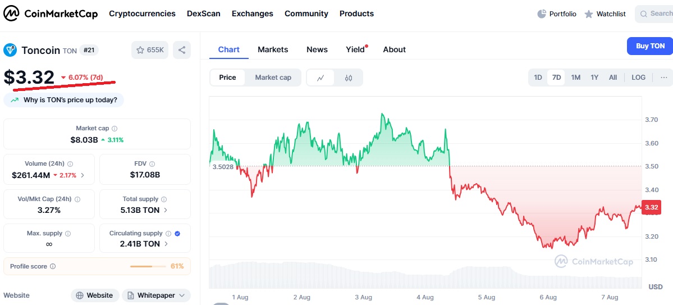Screen dimensions: 673x305
Task: Open Watchlist star icon in header
Action: [589, 14]
